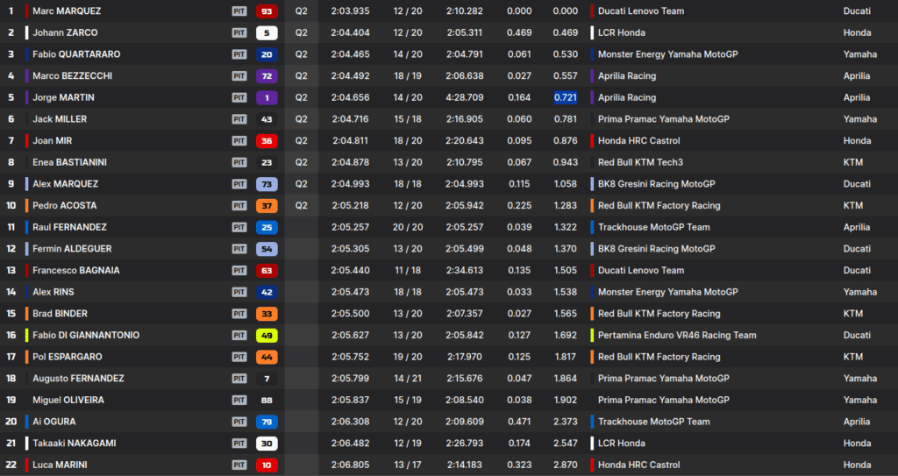898x476 pixels.
Task: Click Ducati manufacturer in BAGNAIA row
Action: (857, 270)
